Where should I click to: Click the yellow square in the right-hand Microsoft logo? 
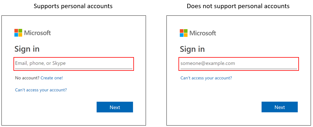coord(186,35)
